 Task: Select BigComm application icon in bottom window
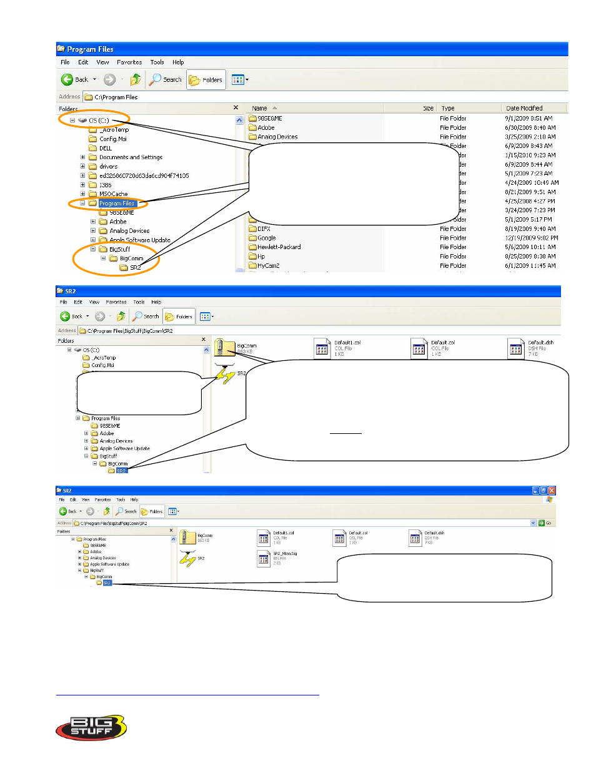187,537
